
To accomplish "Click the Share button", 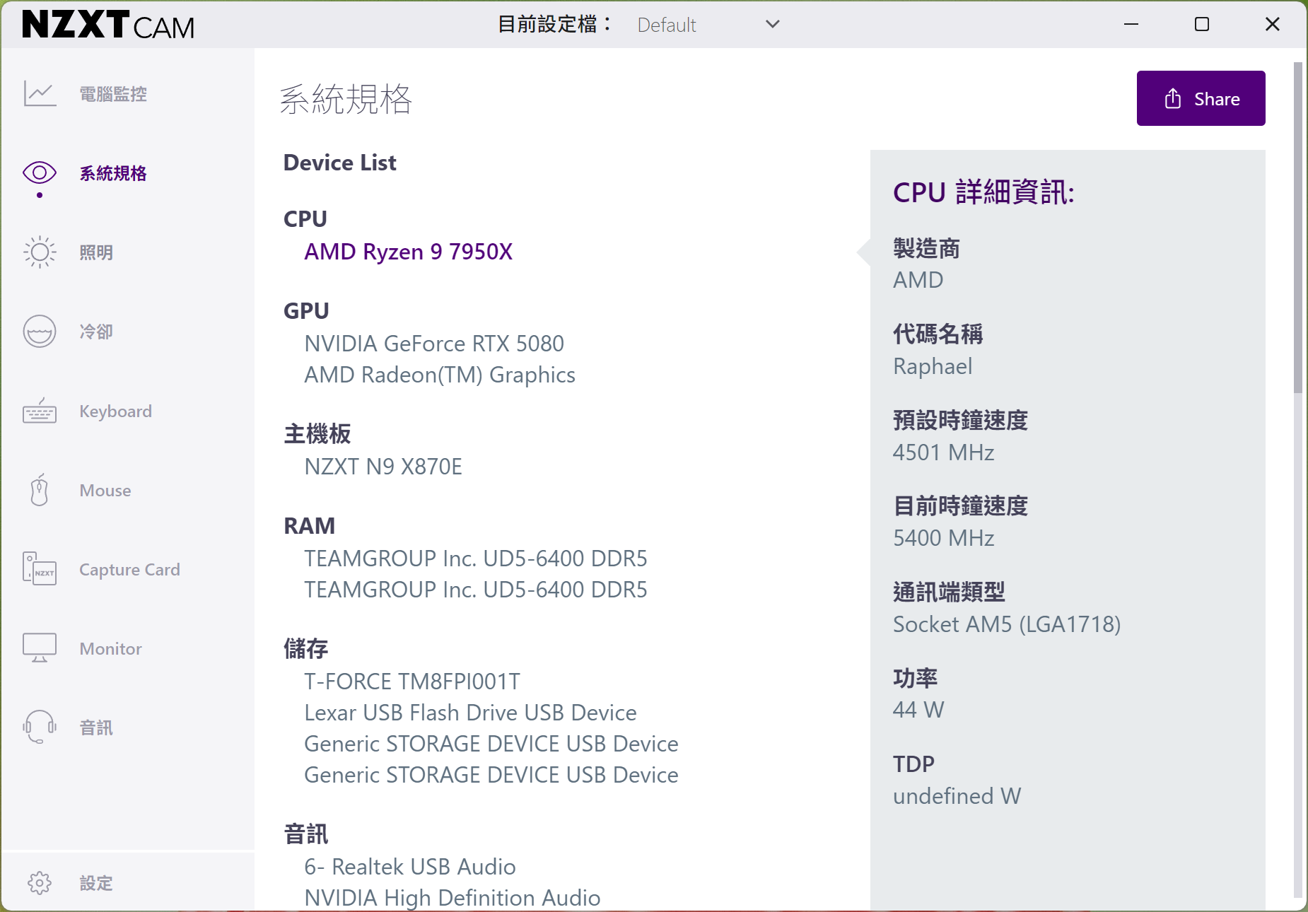I will click(1201, 98).
